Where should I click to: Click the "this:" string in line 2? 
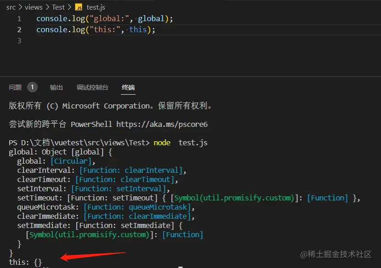(105, 29)
